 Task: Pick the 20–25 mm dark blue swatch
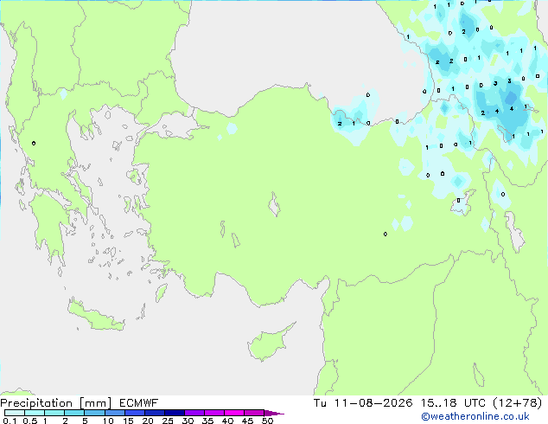click(154, 413)
